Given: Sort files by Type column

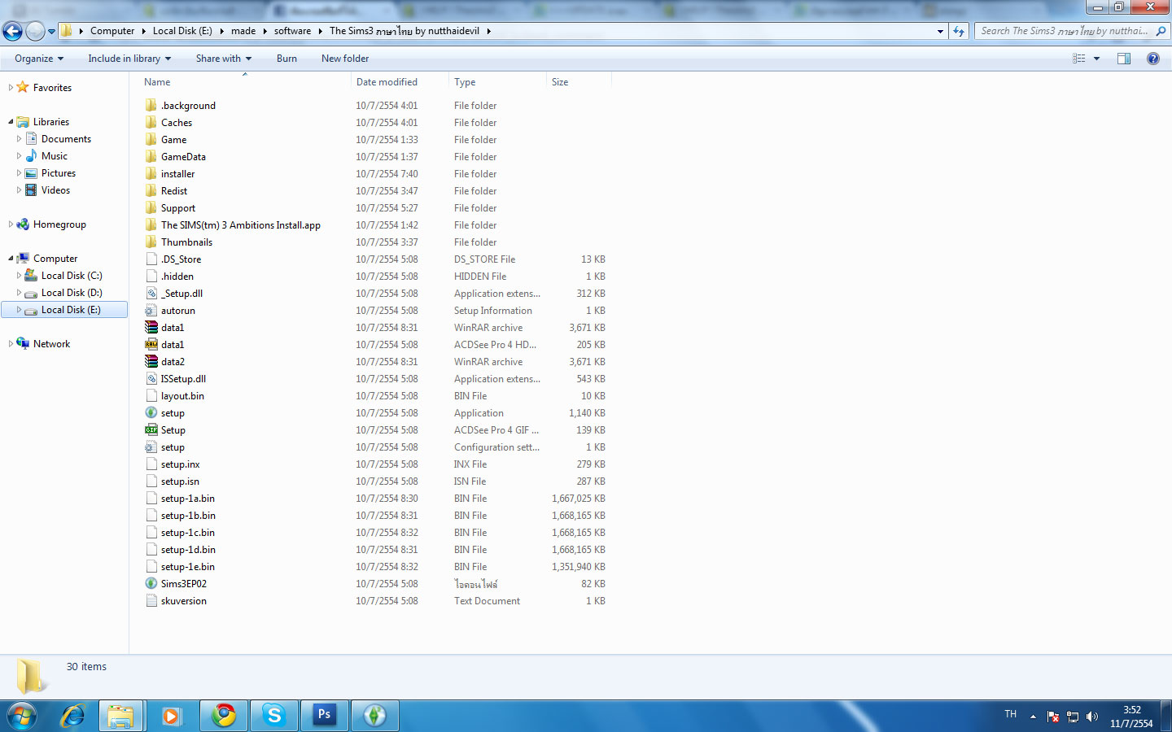Looking at the screenshot, I should 497,82.
